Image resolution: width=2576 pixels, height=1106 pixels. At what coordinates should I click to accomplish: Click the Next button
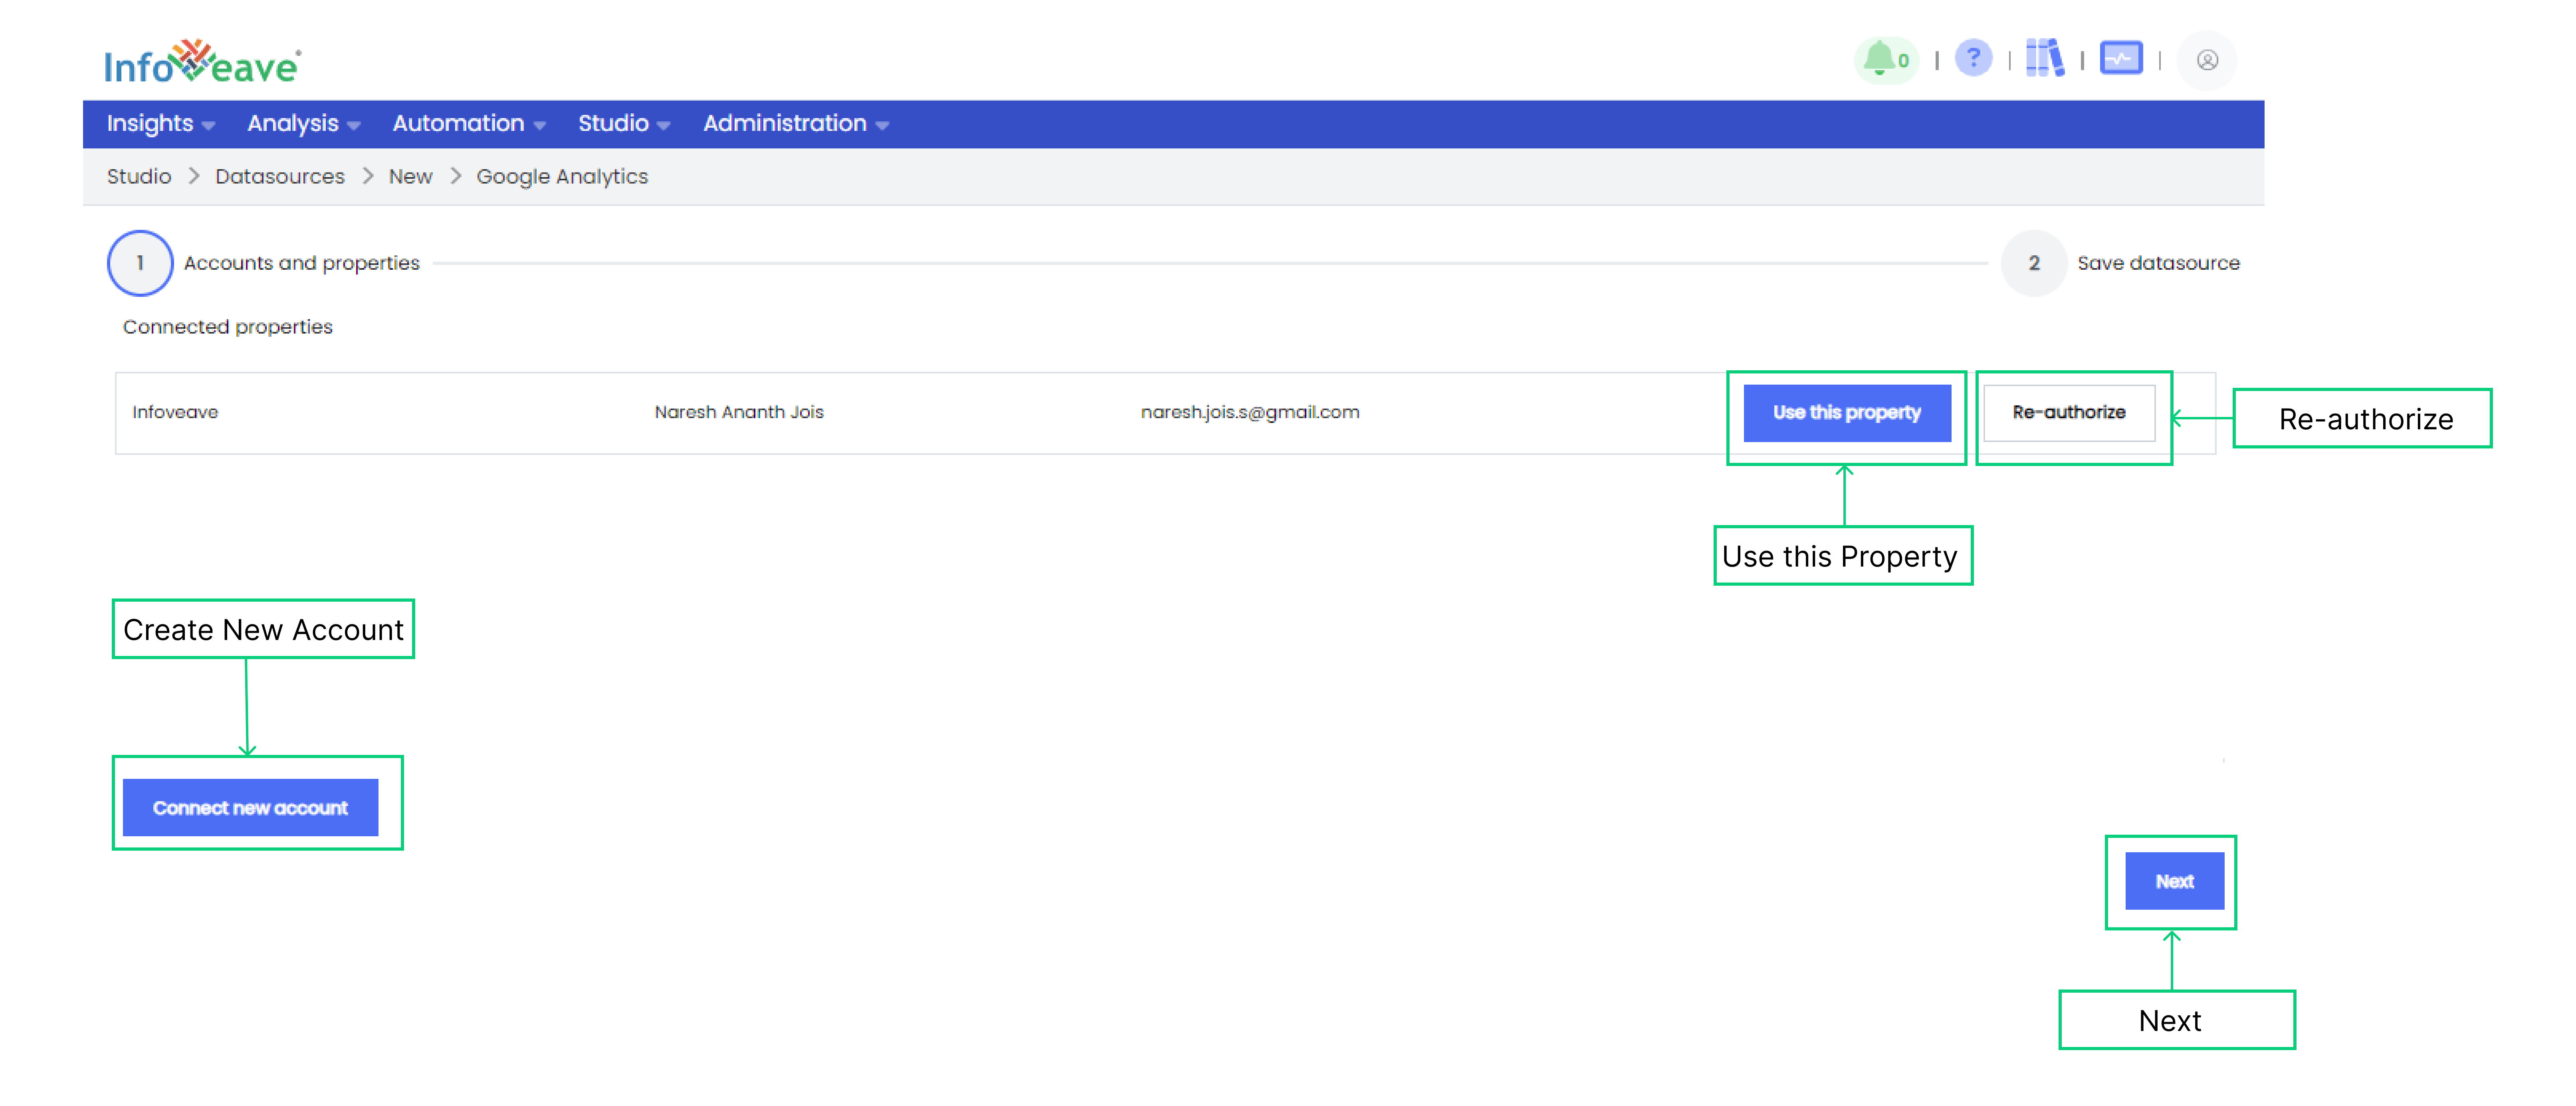[2172, 881]
